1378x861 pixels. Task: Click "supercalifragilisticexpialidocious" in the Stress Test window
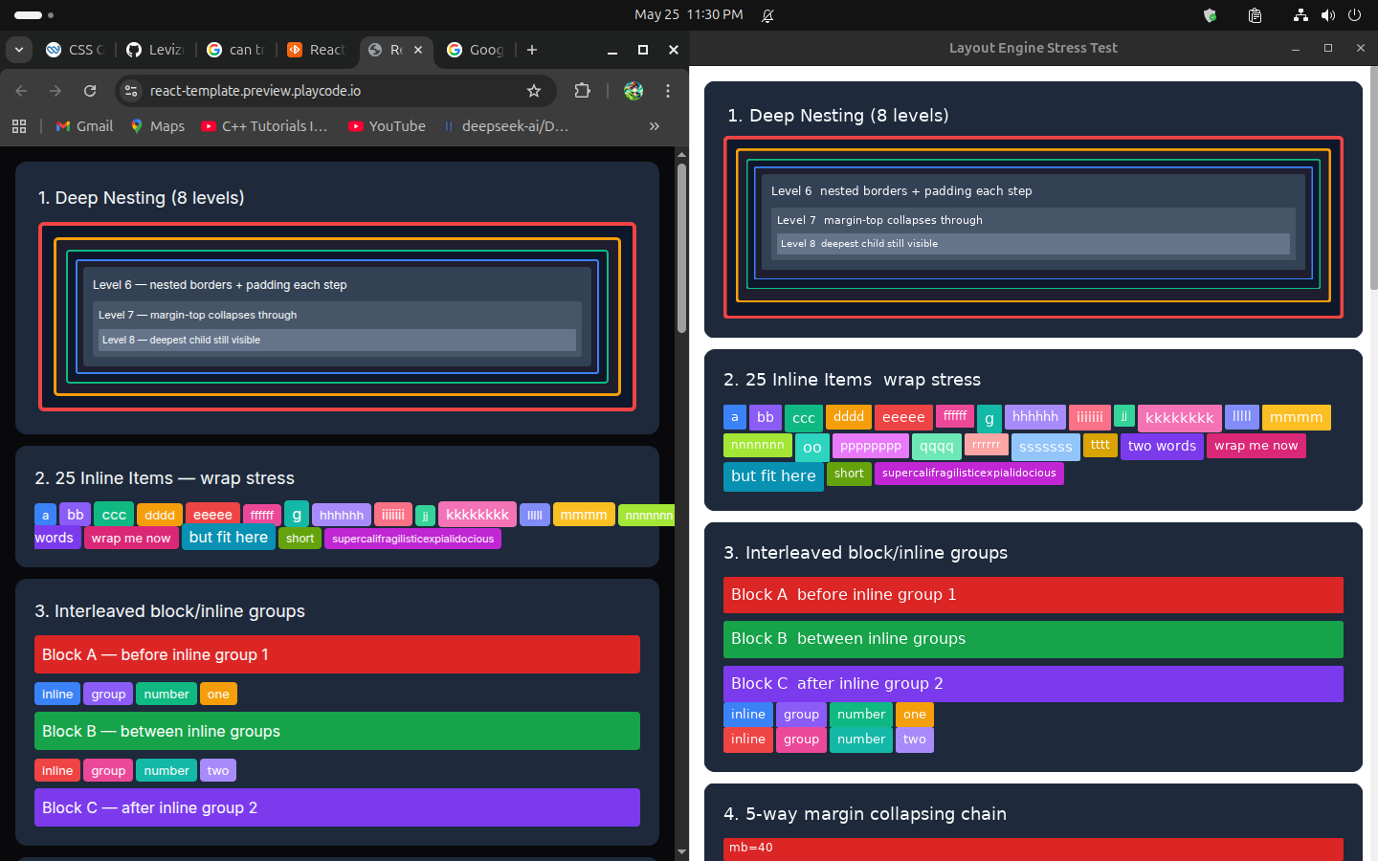point(969,474)
